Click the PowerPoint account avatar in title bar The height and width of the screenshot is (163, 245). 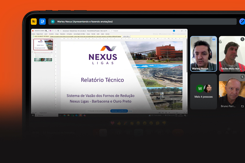[x=174, y=31]
